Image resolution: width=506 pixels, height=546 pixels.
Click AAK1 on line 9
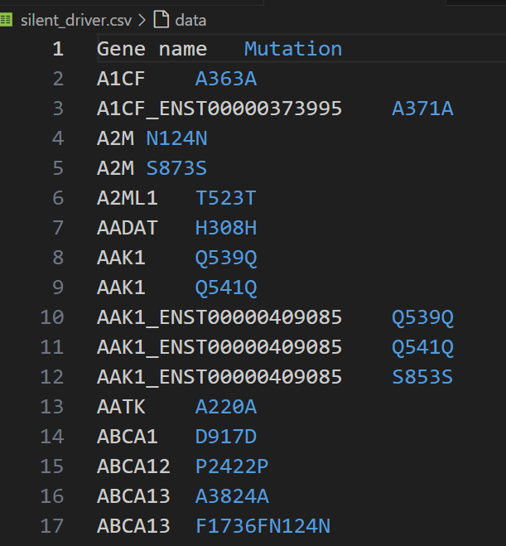[121, 287]
